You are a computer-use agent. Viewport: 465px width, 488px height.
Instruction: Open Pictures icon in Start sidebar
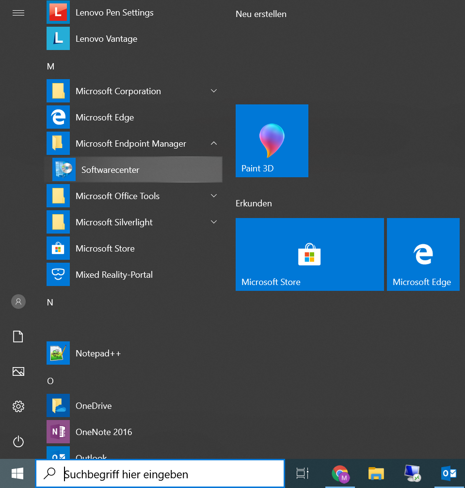18,371
